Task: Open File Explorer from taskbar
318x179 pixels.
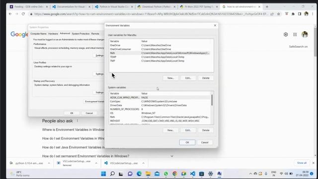Action: (148, 174)
